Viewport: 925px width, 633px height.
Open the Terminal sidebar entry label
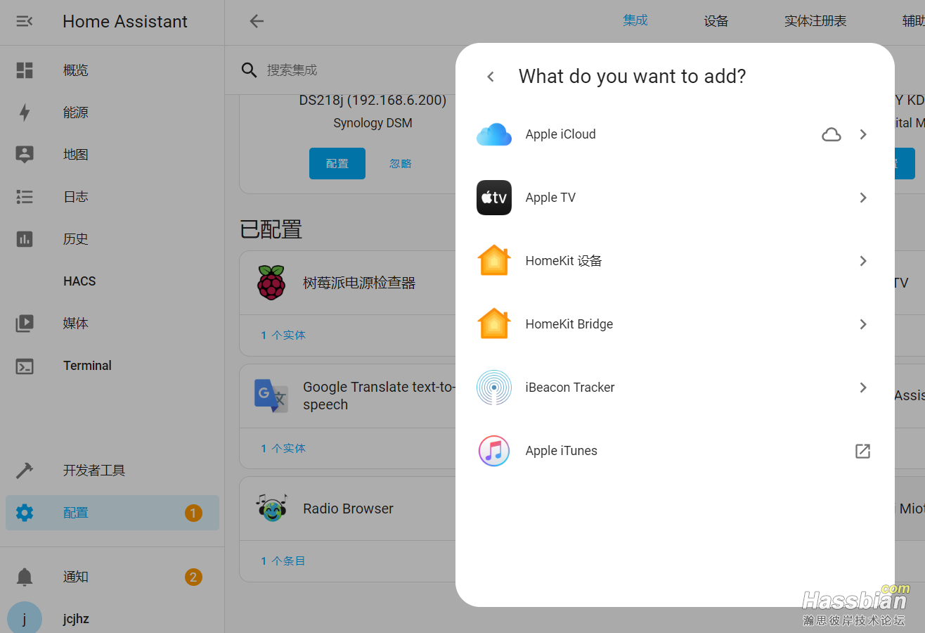(87, 366)
